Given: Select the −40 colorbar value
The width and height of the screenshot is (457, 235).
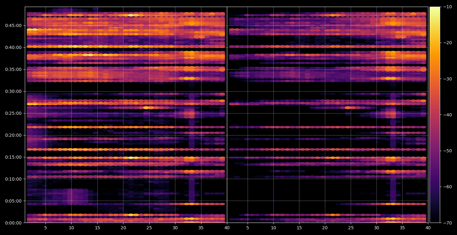Looking at the screenshot, I should click(x=447, y=115).
